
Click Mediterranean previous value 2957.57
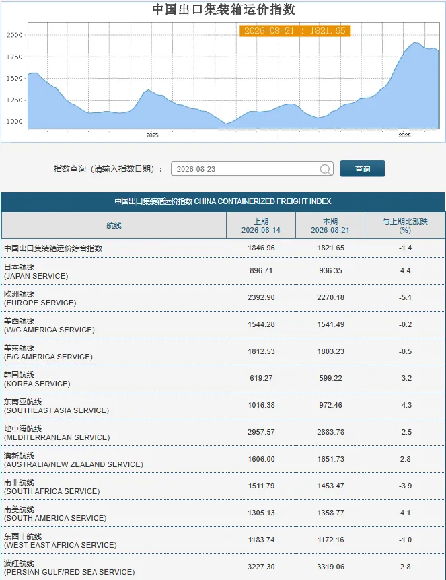[261, 433]
